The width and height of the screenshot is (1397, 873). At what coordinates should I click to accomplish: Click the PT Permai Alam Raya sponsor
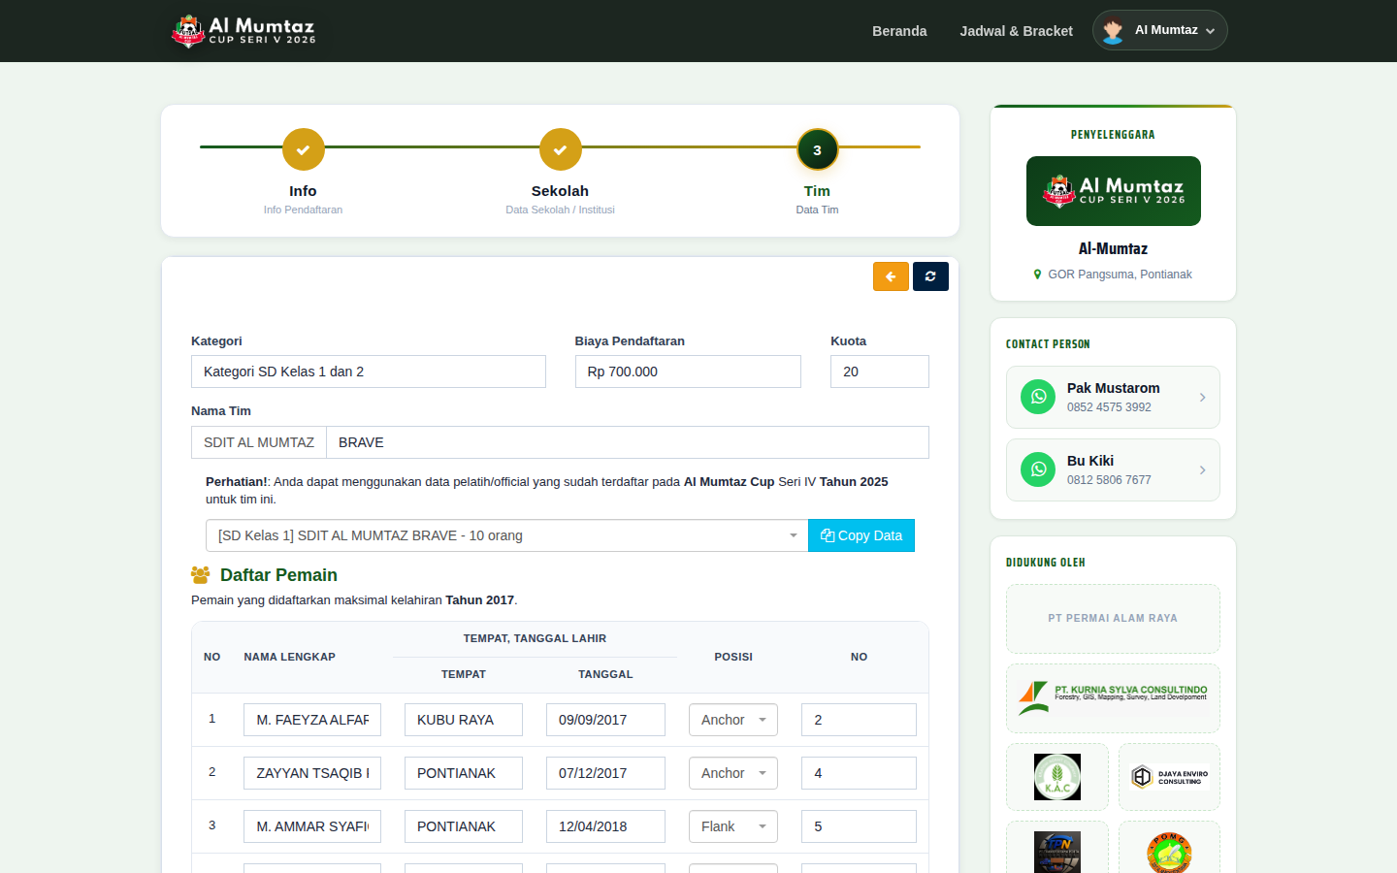1113,619
